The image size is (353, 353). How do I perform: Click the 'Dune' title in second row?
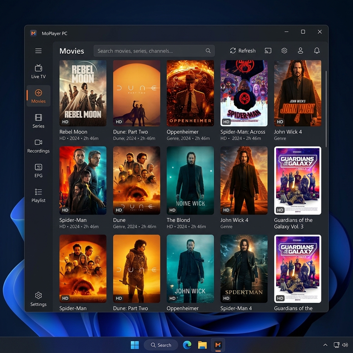(x=119, y=220)
